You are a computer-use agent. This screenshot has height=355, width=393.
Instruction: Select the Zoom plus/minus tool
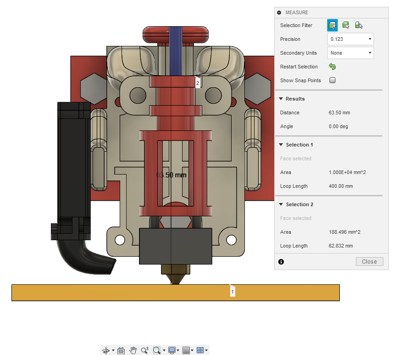point(145,350)
